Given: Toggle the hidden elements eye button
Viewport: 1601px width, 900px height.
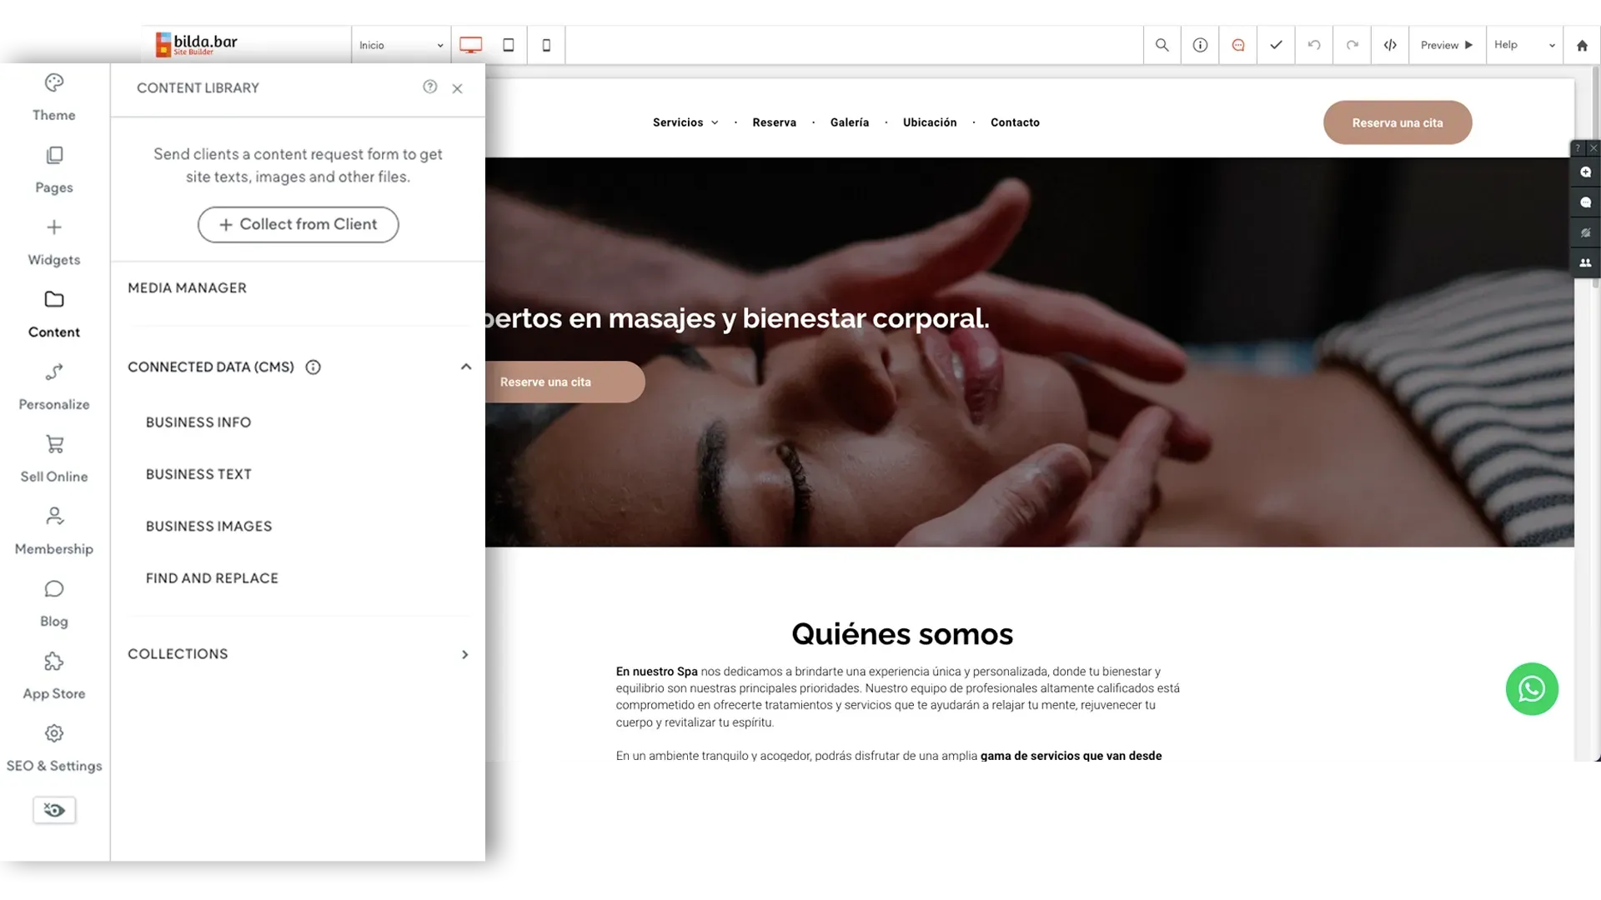Looking at the screenshot, I should point(54,810).
